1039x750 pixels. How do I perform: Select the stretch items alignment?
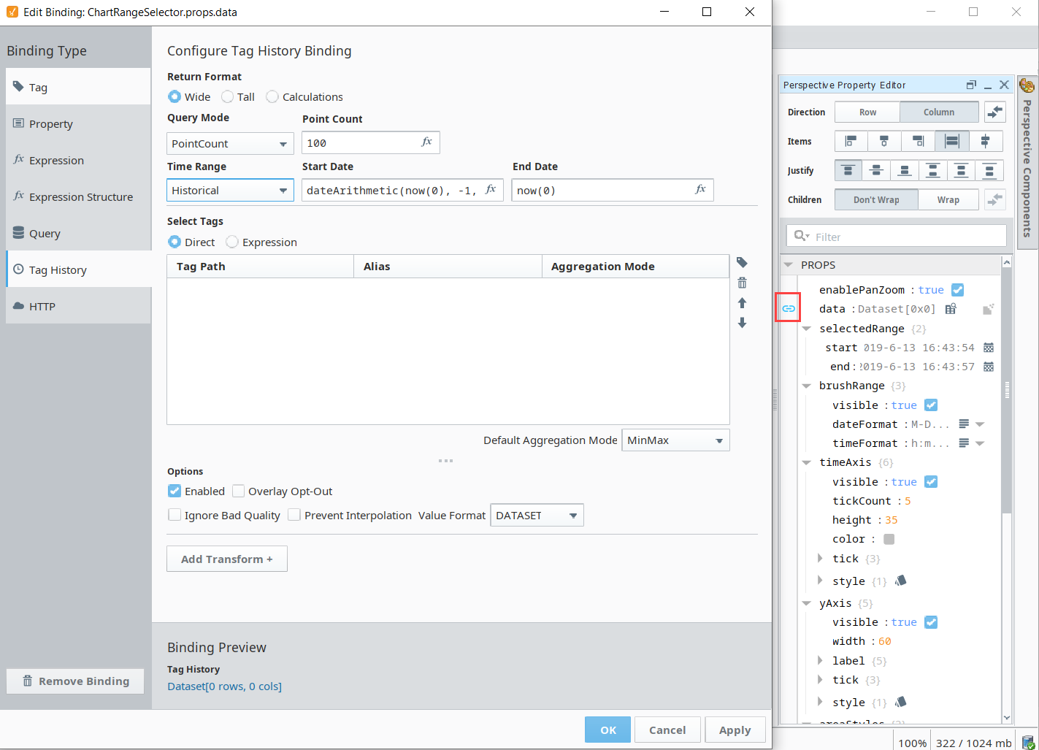952,141
